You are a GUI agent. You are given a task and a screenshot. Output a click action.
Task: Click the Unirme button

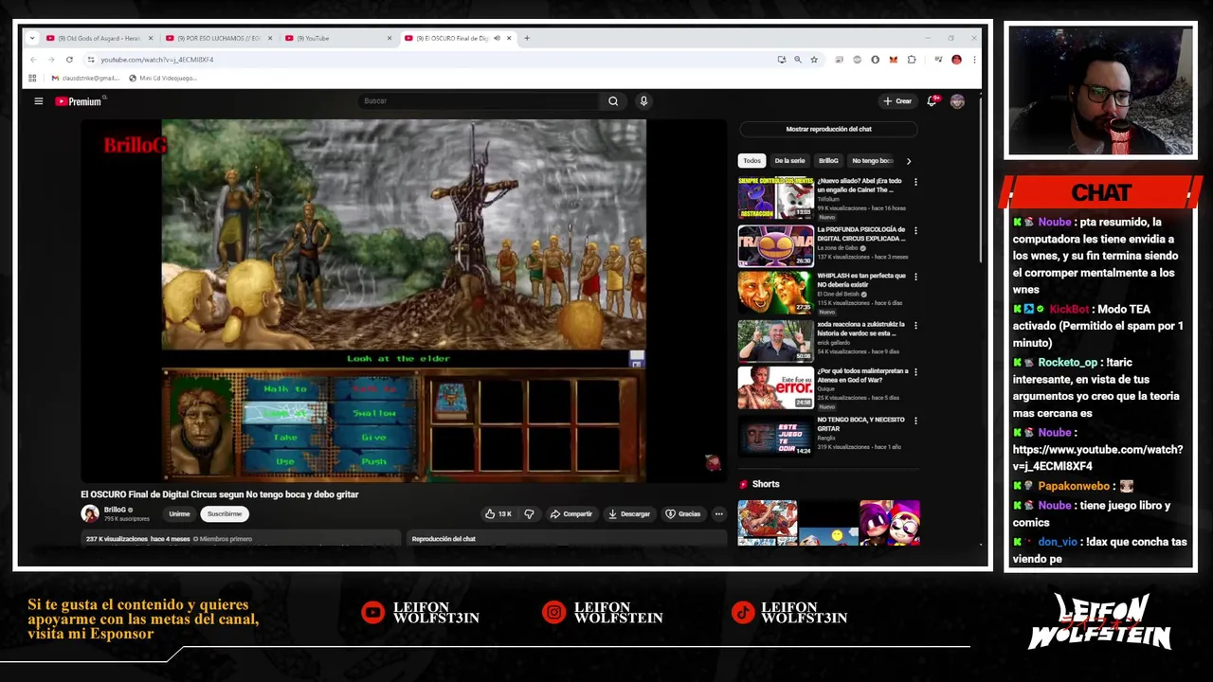179,514
